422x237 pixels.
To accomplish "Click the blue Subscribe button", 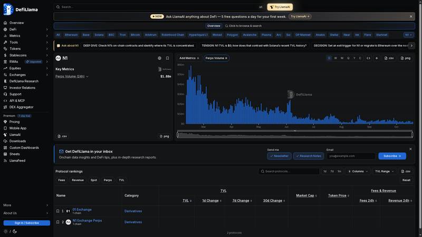I will pyautogui.click(x=392, y=156).
